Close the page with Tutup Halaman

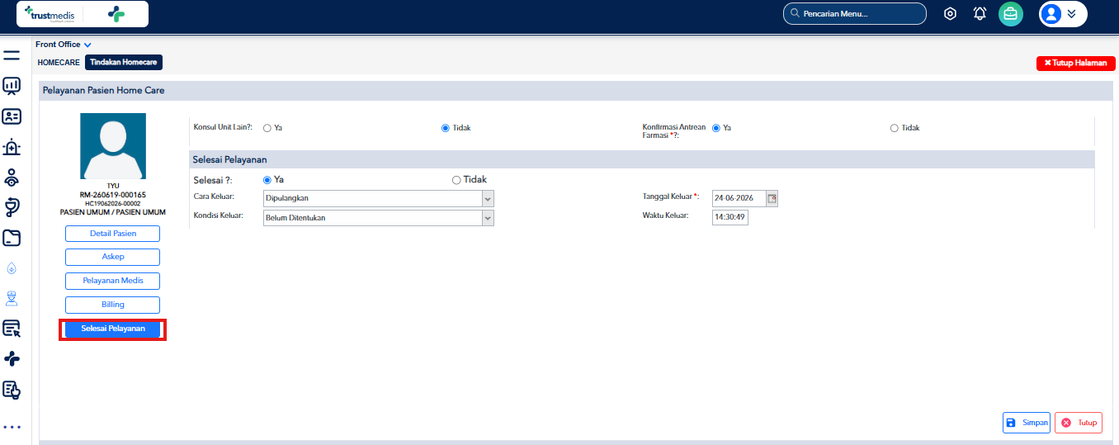click(x=1075, y=63)
